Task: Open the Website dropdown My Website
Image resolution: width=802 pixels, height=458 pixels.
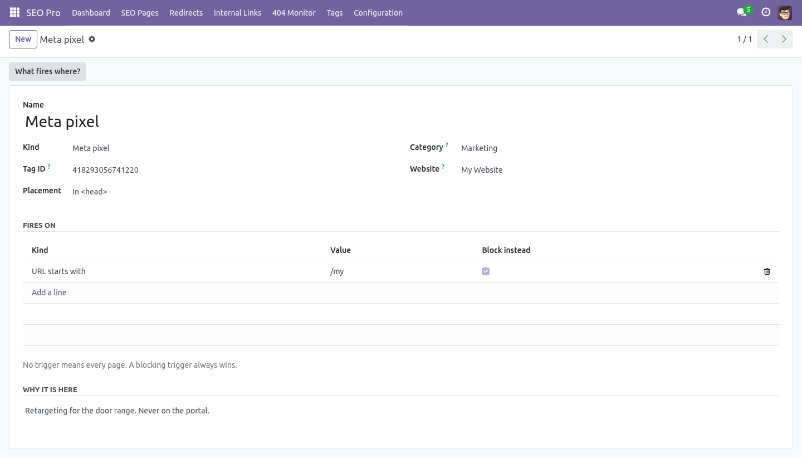Action: [620, 170]
